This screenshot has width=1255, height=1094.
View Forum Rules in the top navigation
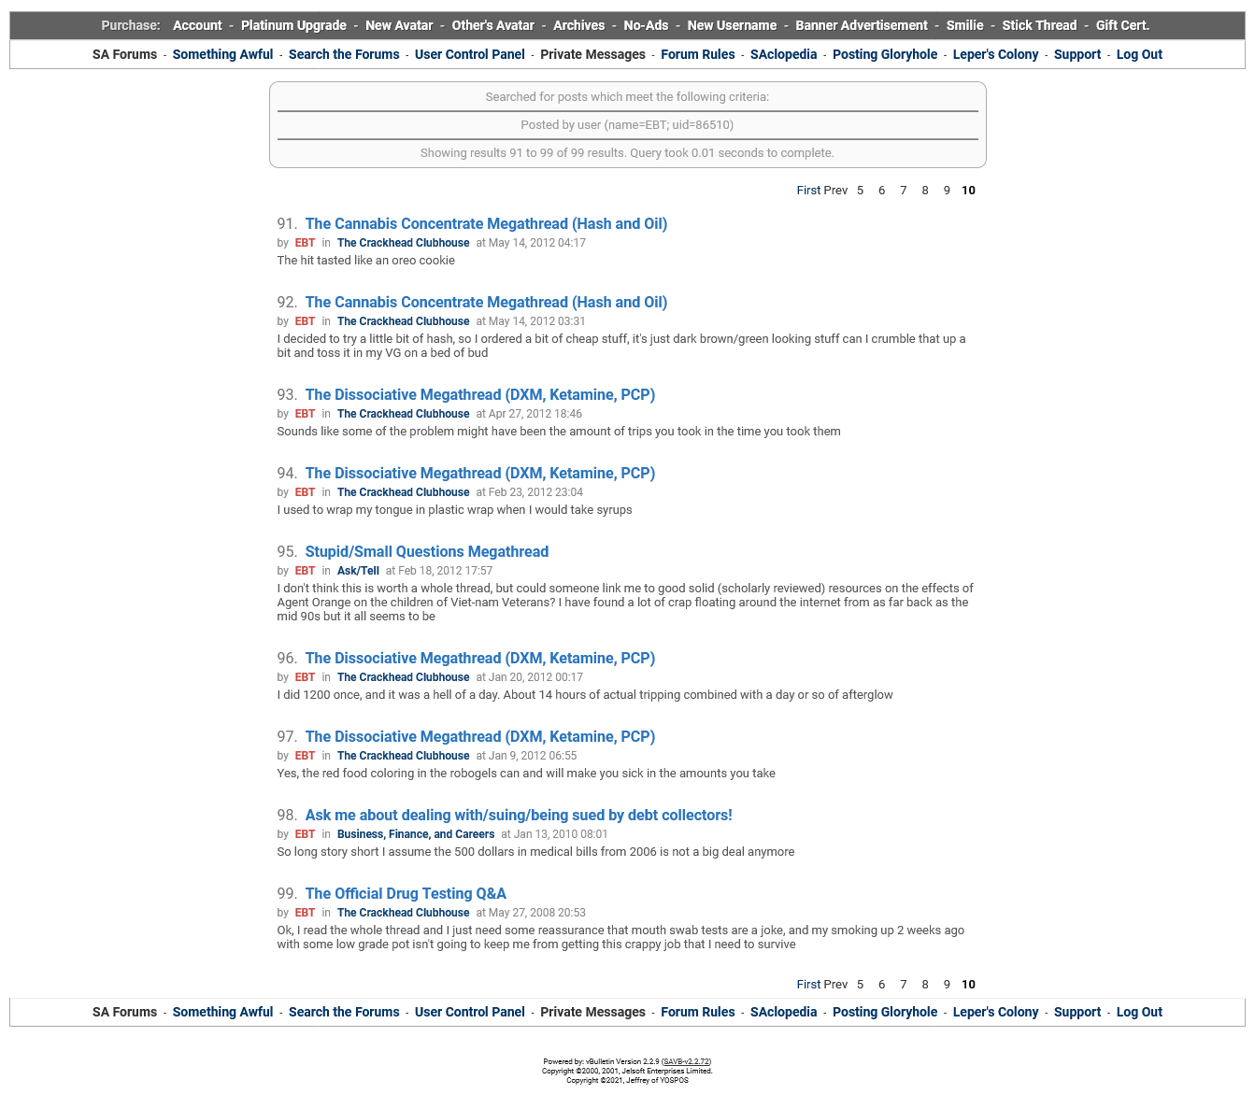point(698,54)
